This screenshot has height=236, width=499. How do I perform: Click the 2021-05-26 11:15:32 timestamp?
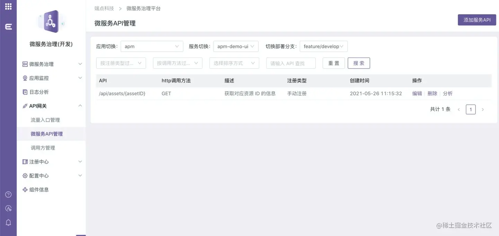(376, 94)
